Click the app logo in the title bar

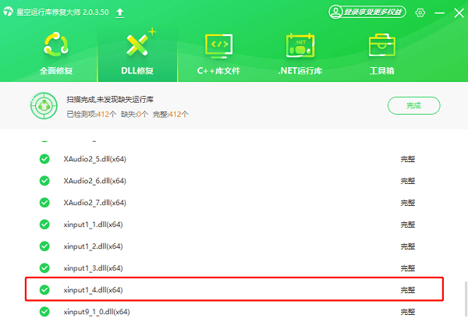tap(8, 12)
